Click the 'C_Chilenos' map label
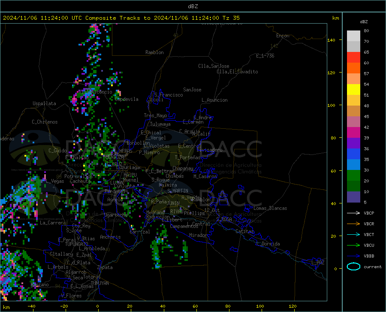Viewport: 386px width, 312px height. pyautogui.click(x=45, y=122)
